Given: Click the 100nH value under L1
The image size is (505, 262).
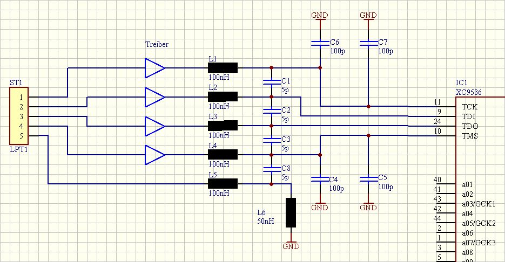Looking at the screenshot, I should (219, 77).
